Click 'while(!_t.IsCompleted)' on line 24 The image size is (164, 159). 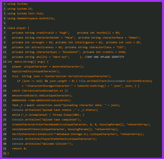(30, 115)
